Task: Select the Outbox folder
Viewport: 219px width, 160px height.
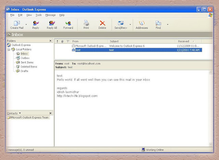Action: point(25,58)
